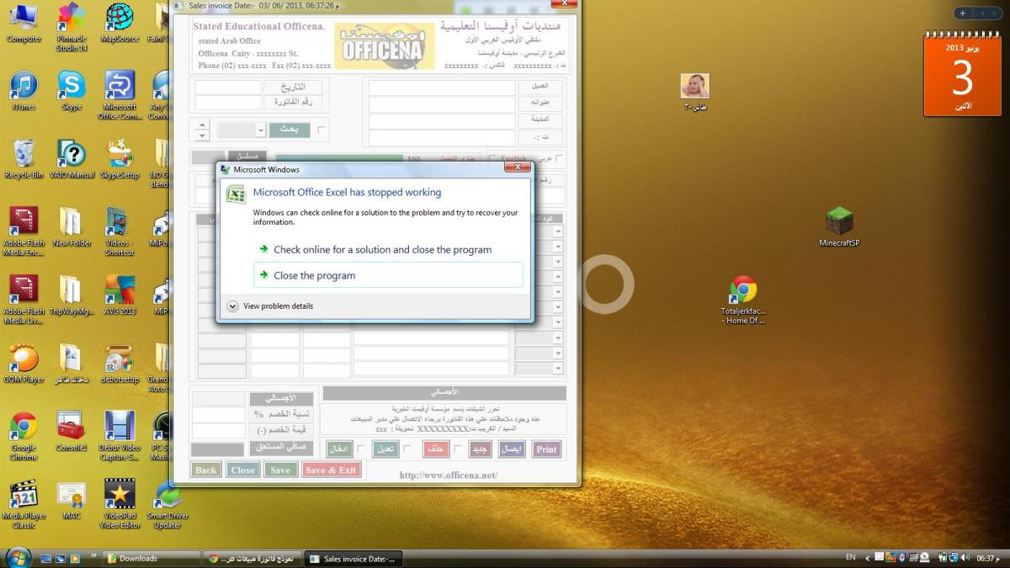
Task: Launch VideoPad Video Editor icon
Action: pos(120,504)
